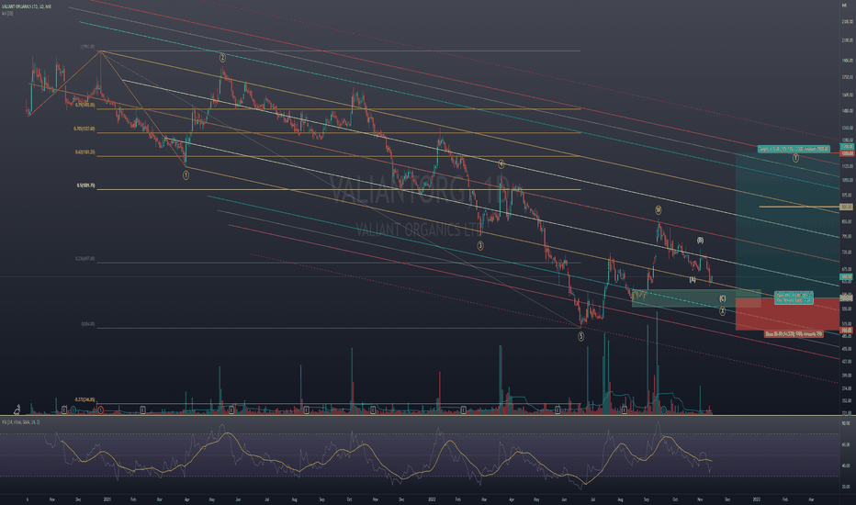
Task: Select the circled X wave label
Action: click(722, 311)
